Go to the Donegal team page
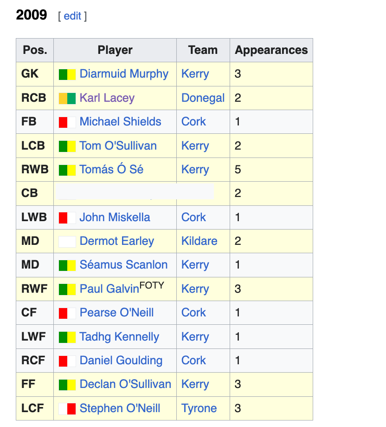The height and width of the screenshot is (427, 386). point(203,98)
